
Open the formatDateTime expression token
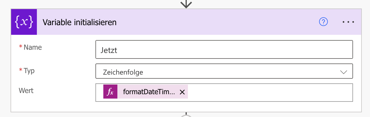tap(149, 92)
